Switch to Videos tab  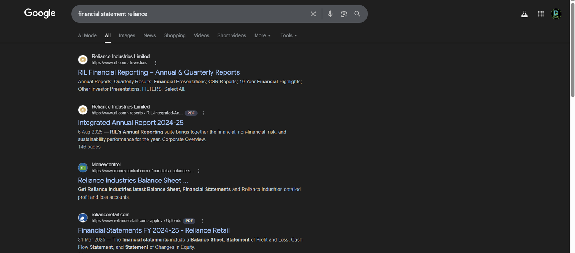coord(202,35)
